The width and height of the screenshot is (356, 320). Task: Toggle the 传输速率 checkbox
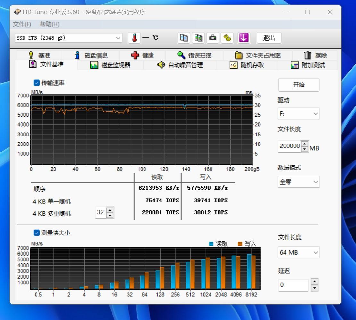coord(37,83)
